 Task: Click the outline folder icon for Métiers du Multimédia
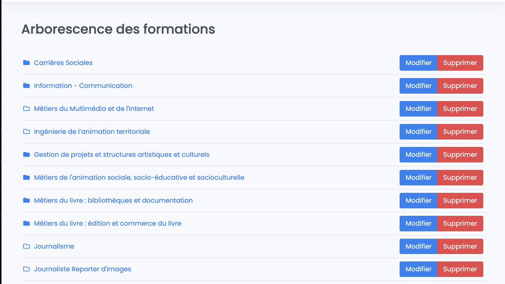coord(26,108)
